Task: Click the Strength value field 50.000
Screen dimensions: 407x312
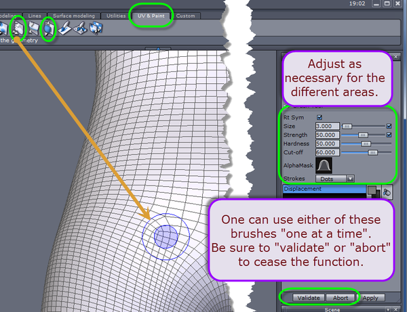Action: (328, 135)
